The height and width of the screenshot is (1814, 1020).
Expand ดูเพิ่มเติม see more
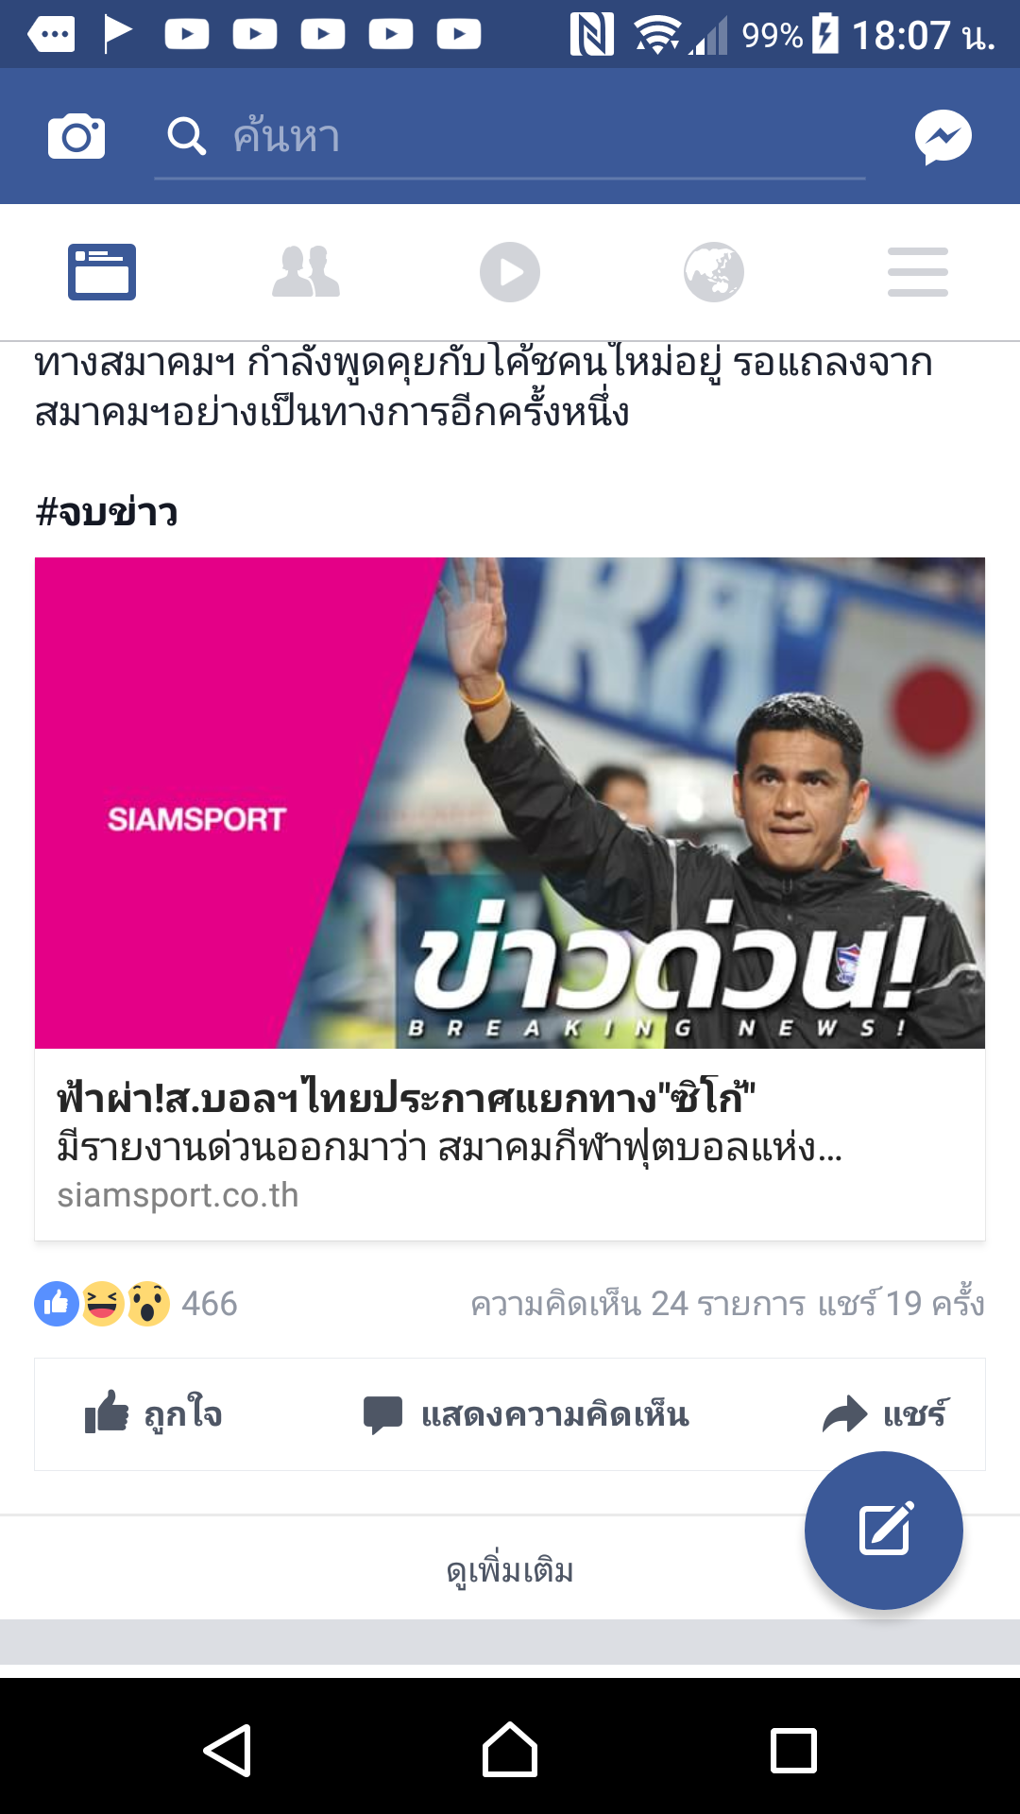[x=510, y=1570]
